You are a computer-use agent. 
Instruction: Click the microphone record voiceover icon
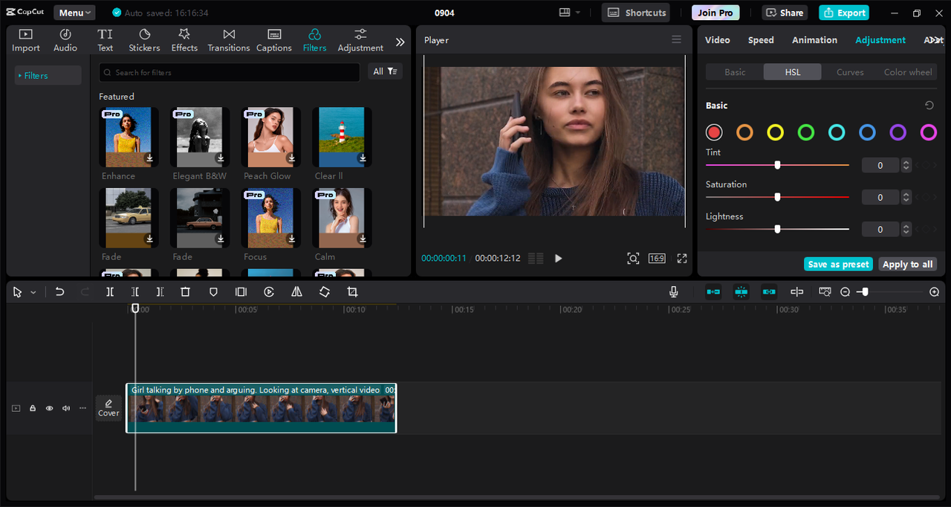[673, 292]
